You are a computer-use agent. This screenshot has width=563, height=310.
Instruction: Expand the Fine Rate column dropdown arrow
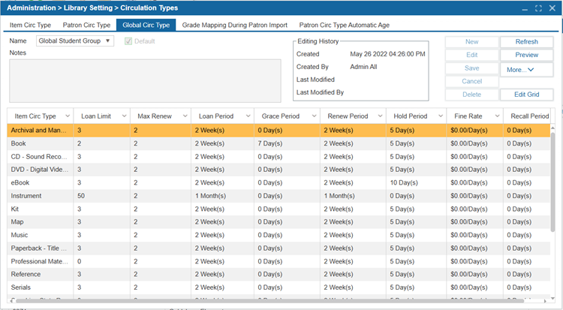tap(495, 116)
